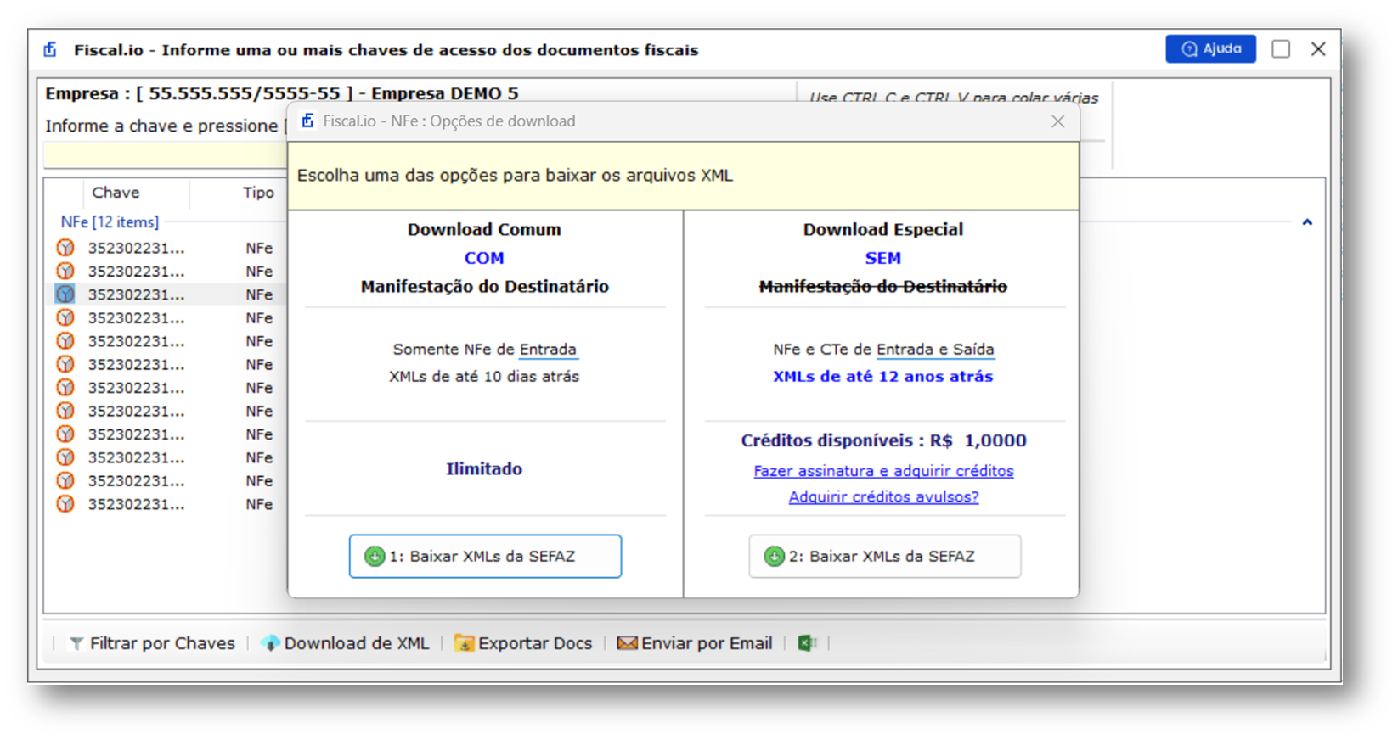Click the ninth NFe row status icon
The height and width of the screenshot is (740, 1398).
point(65,434)
